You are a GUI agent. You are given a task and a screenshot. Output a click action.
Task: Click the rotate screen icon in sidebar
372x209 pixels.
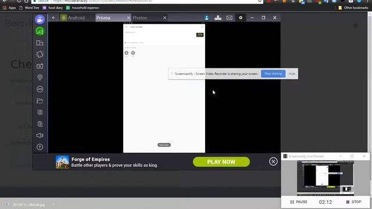40,54
